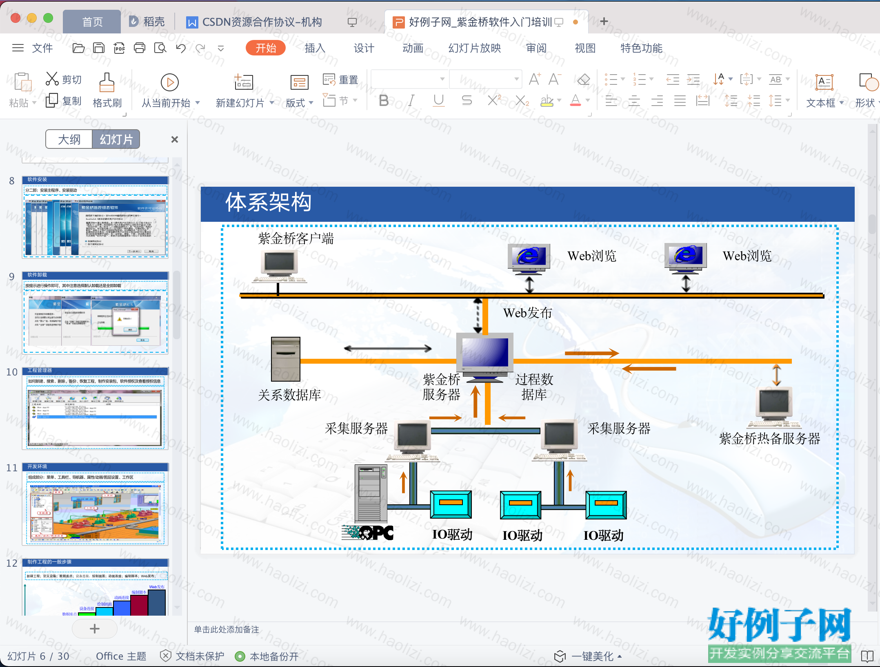Toggle superscript formatting
This screenshot has height=667, width=880.
(494, 100)
